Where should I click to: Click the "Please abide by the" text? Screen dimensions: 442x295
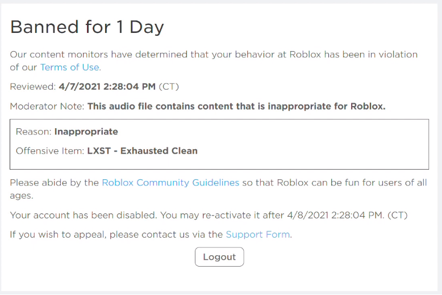tap(55, 183)
